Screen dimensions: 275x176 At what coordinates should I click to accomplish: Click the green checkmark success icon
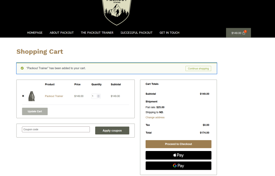(22, 68)
